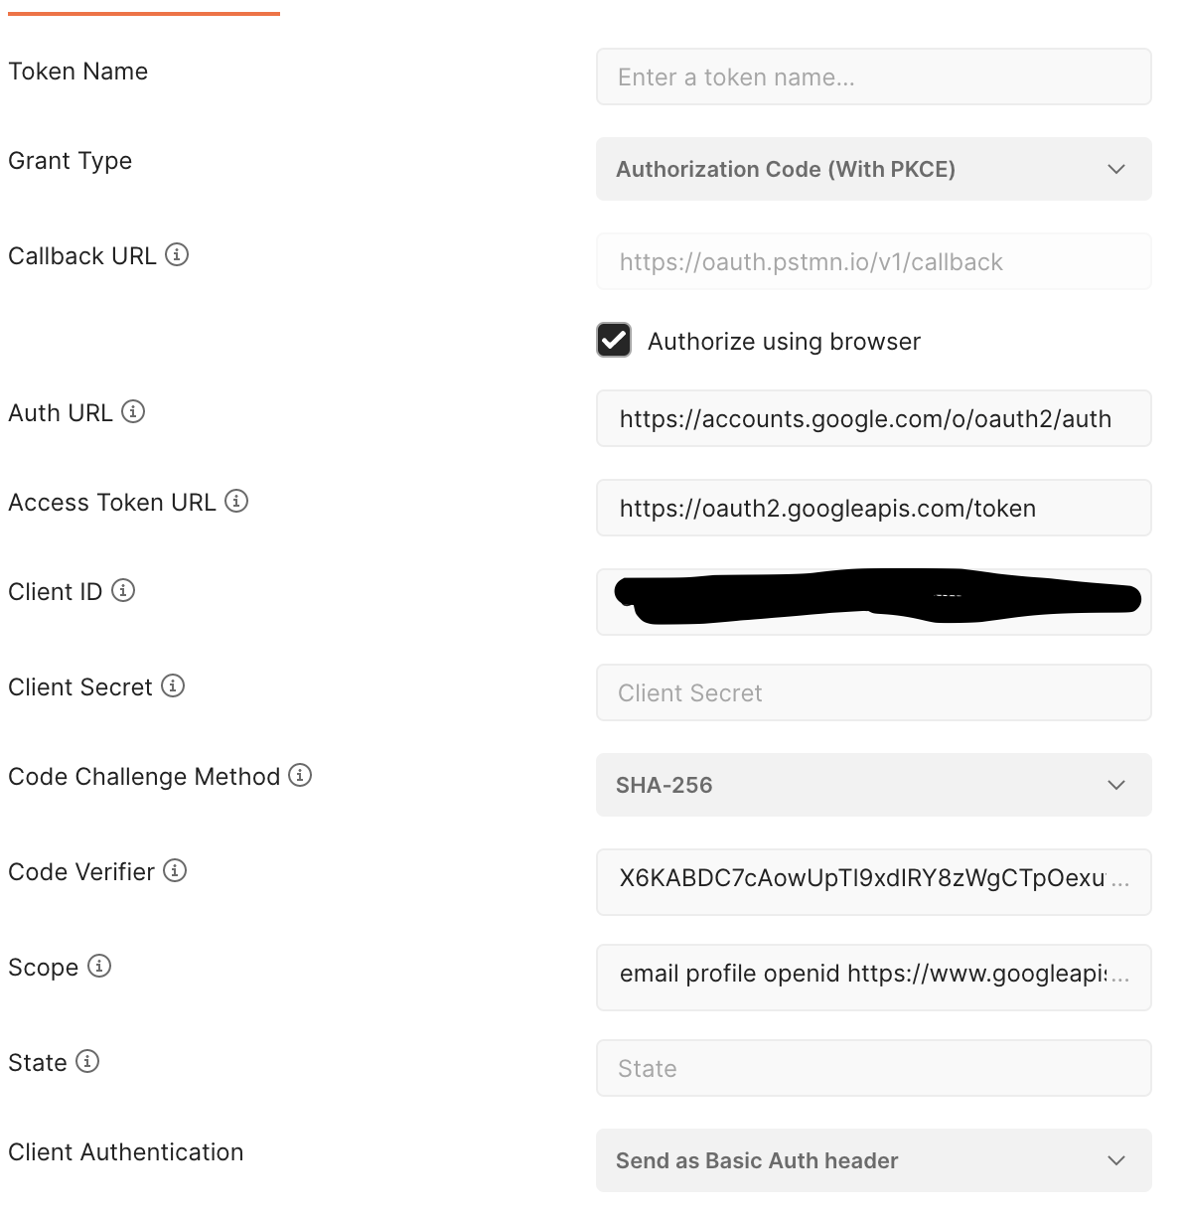Click the State input field

(873, 1068)
